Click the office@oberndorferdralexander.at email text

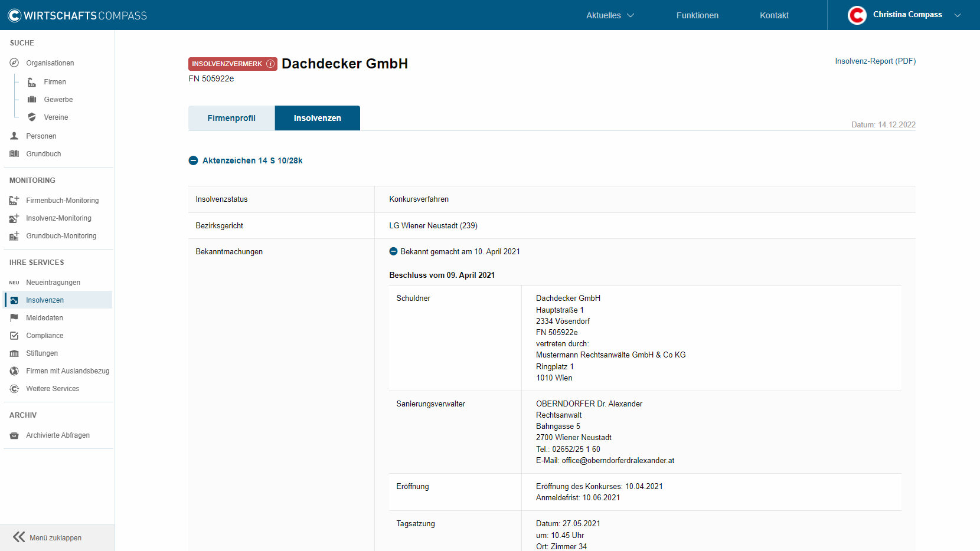[x=618, y=461]
